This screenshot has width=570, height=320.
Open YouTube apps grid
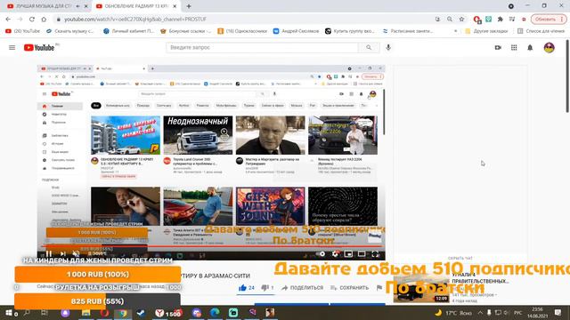(514, 47)
